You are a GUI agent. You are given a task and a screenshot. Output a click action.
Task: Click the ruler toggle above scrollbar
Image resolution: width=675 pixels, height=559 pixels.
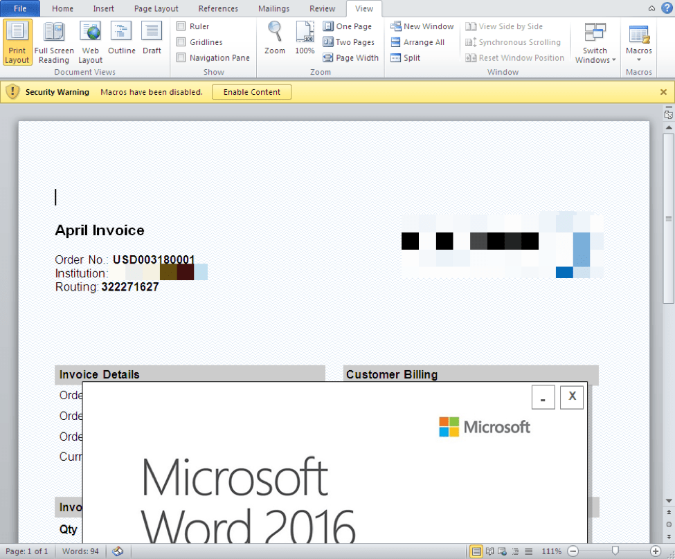(669, 114)
